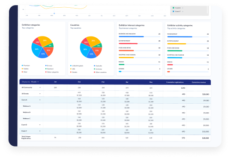The height and width of the screenshot is (159, 231).
Task: Expand the All Community row chevron
Action: pos(40,87)
